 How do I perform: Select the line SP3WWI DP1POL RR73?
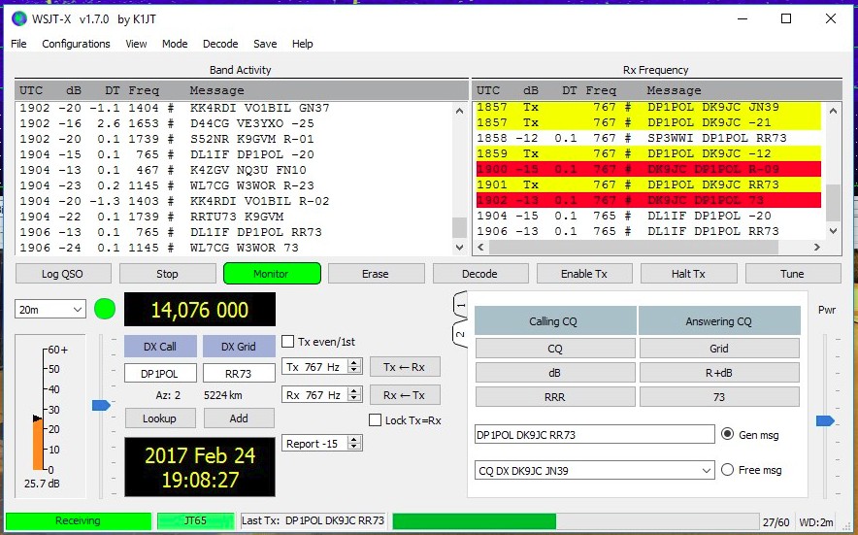click(x=648, y=138)
